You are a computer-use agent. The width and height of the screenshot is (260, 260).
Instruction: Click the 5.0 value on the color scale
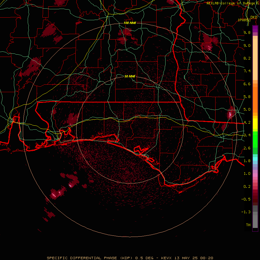(247, 109)
